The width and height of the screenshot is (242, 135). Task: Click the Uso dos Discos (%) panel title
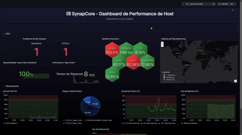click(100, 129)
